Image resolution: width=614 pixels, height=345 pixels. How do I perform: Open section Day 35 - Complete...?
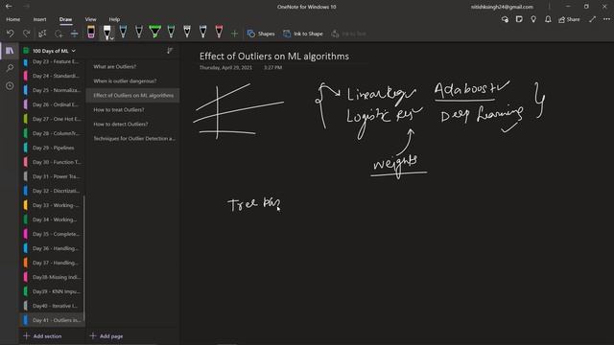(x=53, y=234)
